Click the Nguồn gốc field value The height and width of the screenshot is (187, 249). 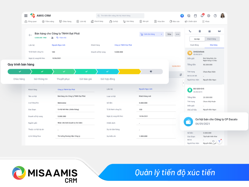click(75, 123)
